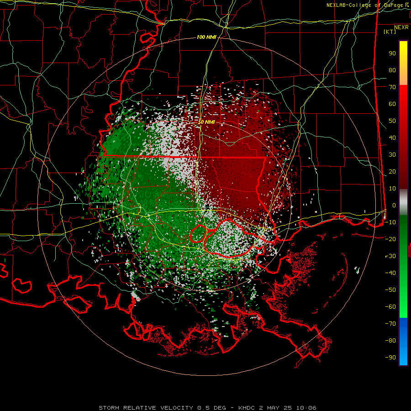Viewport: 411px width, 411px height.
Task: Click the 30 value on velocity scale
Action: [x=392, y=155]
